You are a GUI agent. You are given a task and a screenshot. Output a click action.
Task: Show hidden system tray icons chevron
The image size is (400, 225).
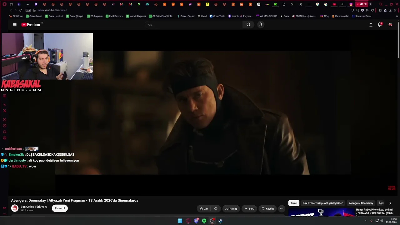coord(365,221)
